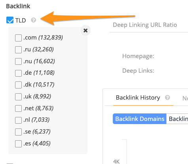Uncheck the TLD filter checkbox
The height and width of the screenshot is (164, 188).
10,20
